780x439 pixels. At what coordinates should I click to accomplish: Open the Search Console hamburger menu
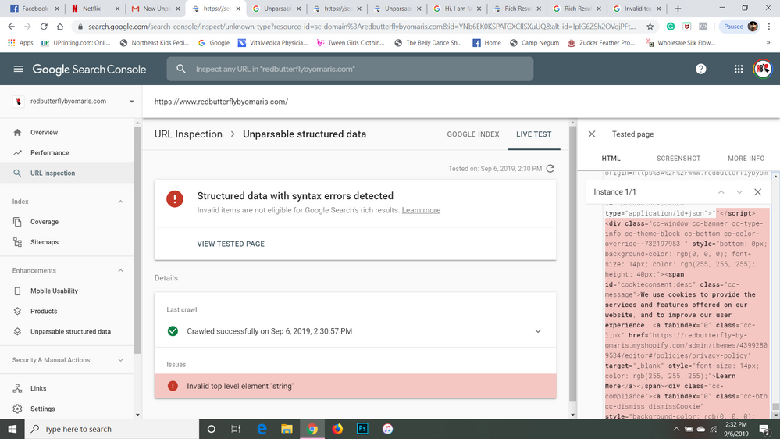coord(19,70)
